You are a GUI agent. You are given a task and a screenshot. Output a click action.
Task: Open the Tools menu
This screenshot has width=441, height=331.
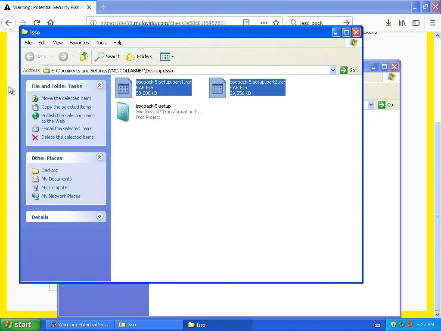[101, 43]
